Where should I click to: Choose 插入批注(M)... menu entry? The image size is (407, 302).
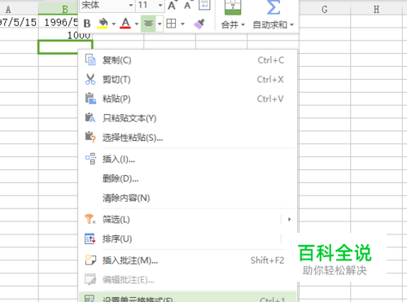[x=188, y=260]
